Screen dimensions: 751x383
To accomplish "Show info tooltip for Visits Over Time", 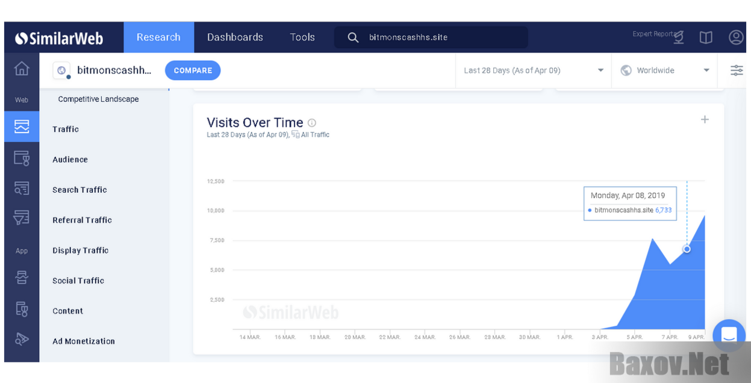I will click(311, 123).
